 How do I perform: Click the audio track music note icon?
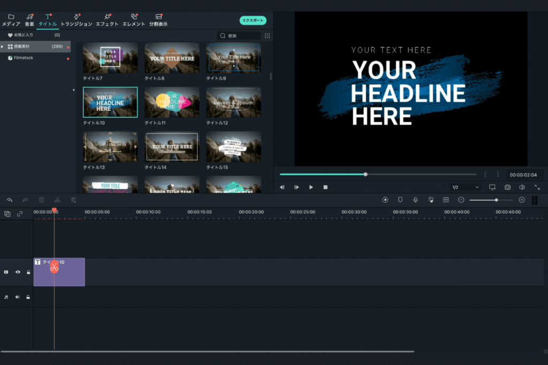coord(6,297)
